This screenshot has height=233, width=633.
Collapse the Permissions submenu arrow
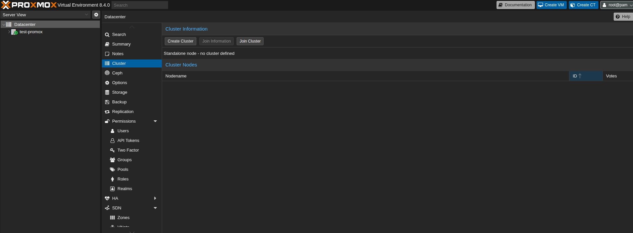pos(155,121)
